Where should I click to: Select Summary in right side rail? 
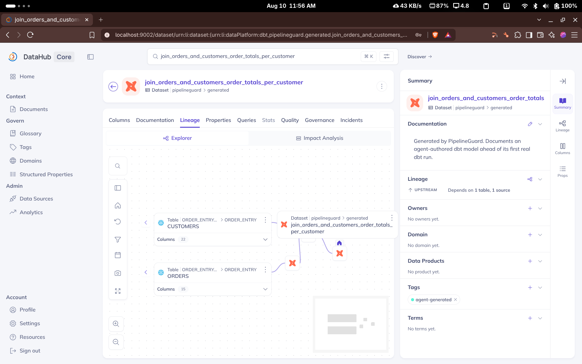[563, 103]
